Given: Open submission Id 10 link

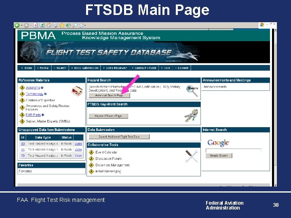Looking at the screenshot, I should 23,144.
